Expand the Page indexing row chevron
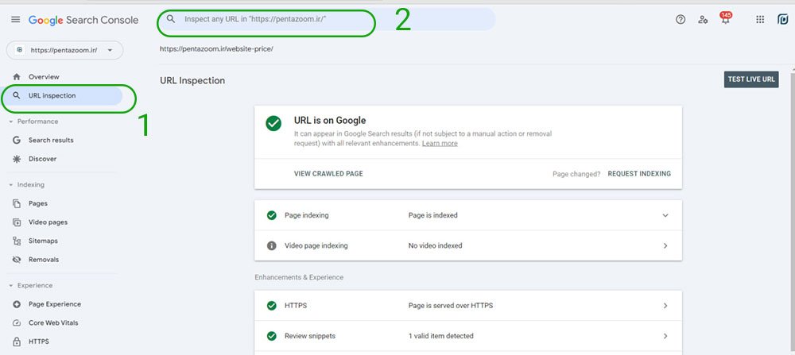Image resolution: width=795 pixels, height=355 pixels. tap(665, 215)
